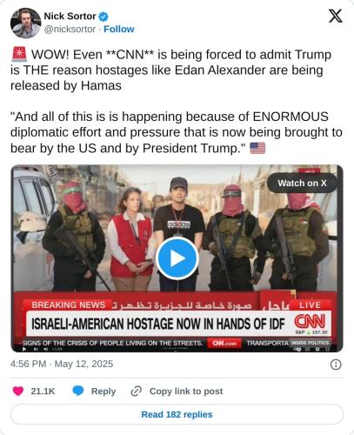Click the 21.1K likes count
The height and width of the screenshot is (435, 354).
click(x=43, y=391)
